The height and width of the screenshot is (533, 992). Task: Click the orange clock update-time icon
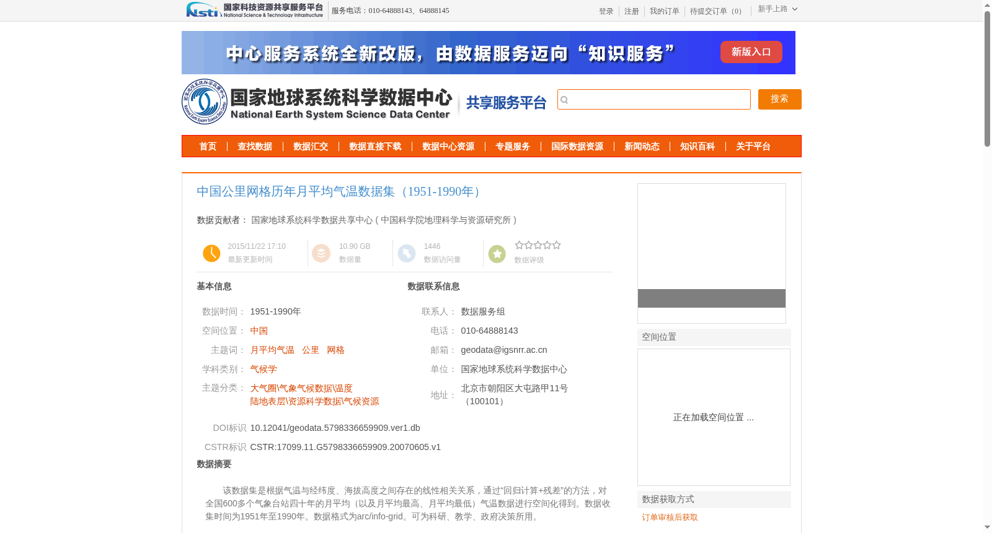click(211, 253)
